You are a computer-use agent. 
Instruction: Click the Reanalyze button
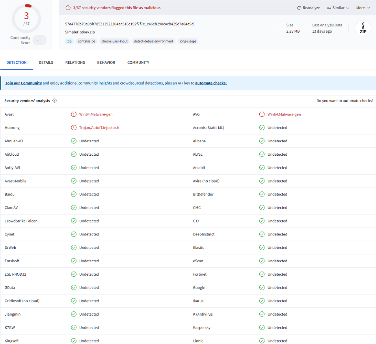(308, 8)
